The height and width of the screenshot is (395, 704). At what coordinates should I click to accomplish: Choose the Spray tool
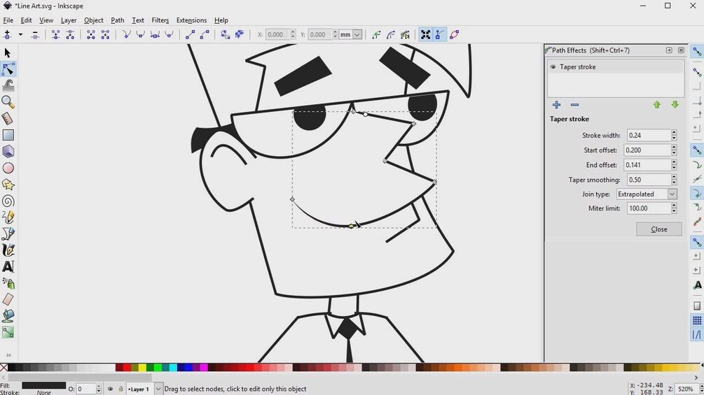(x=8, y=283)
